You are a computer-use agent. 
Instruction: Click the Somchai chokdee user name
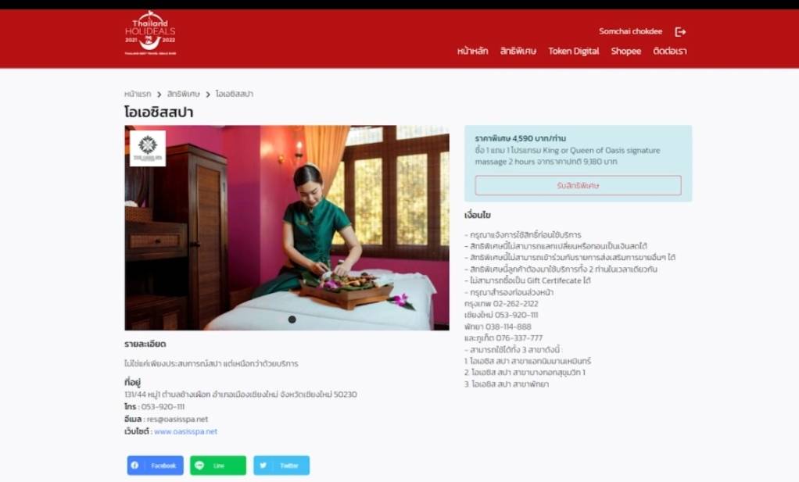(x=630, y=31)
